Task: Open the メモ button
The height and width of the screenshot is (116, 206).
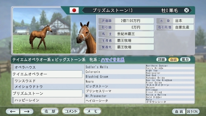Action: click(92, 111)
